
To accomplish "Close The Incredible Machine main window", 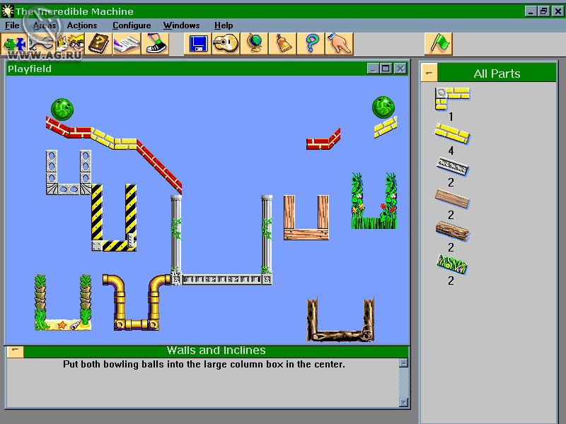I will pyautogui.click(x=558, y=11).
